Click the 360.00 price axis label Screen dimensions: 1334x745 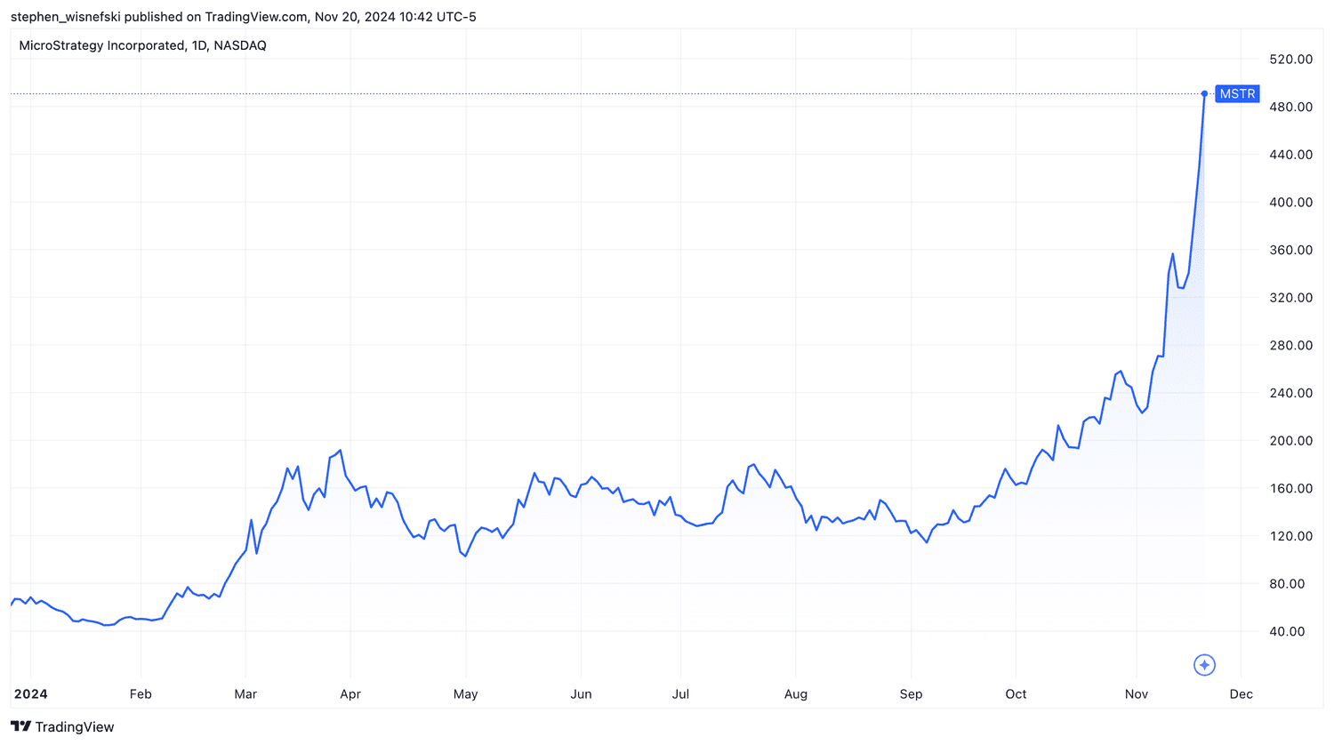1290,250
